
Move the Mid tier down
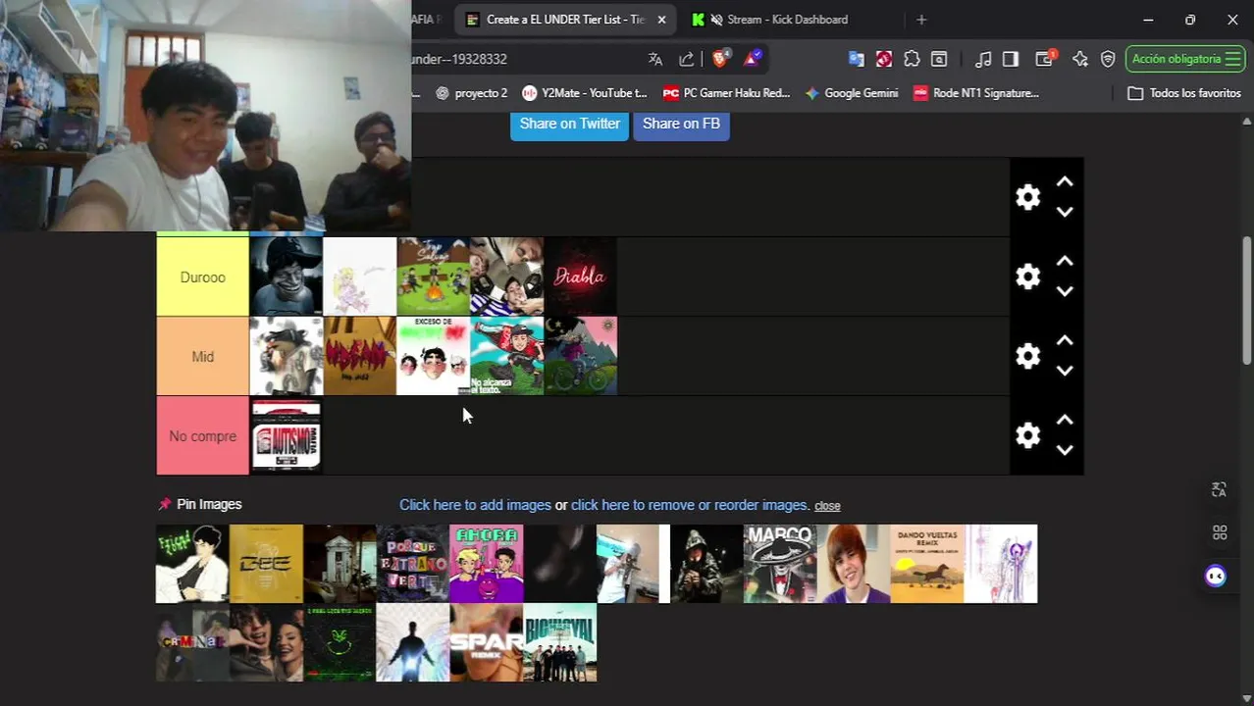tap(1065, 371)
